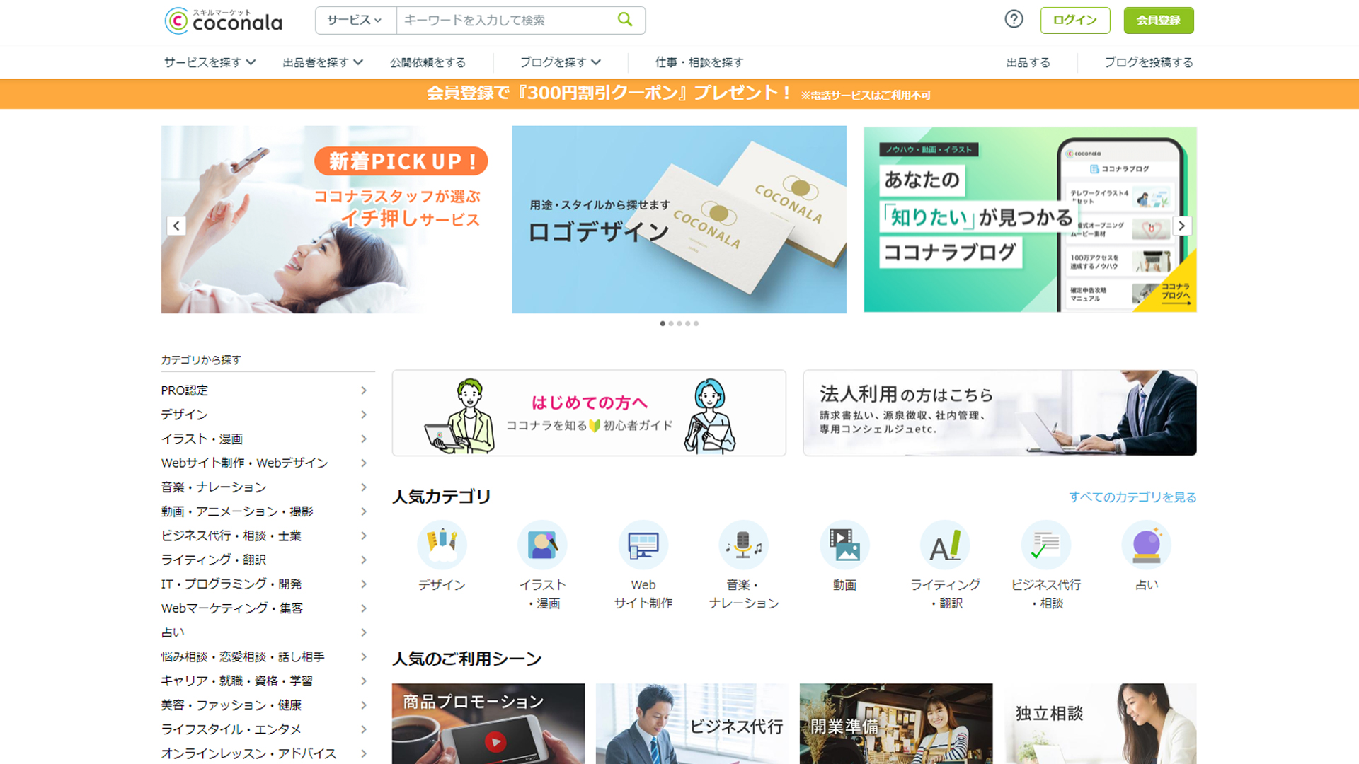1359x764 pixels.
Task: Select the 占い crystal ball icon
Action: [x=1146, y=545]
